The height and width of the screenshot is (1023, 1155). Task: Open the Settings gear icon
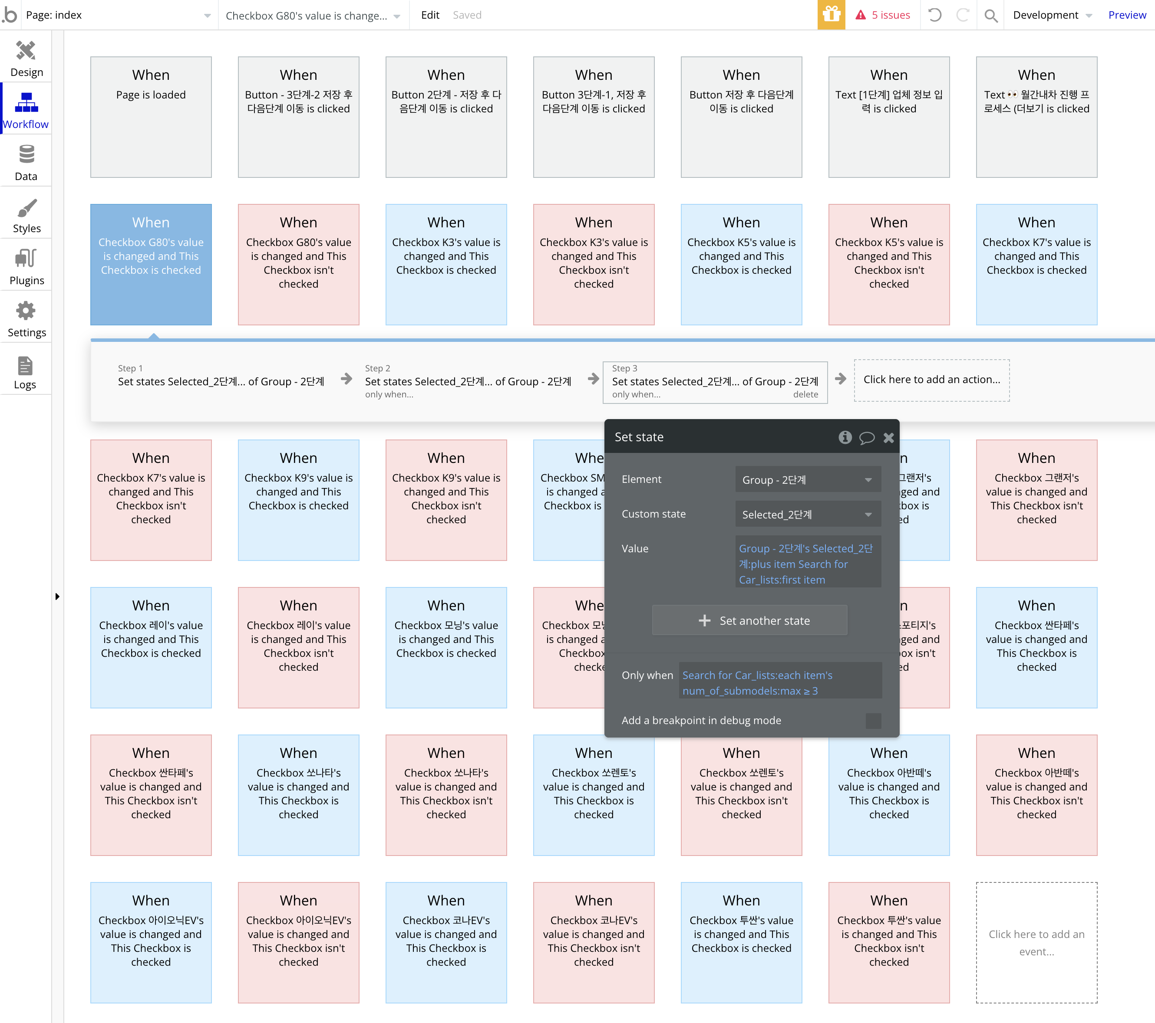pos(26,311)
